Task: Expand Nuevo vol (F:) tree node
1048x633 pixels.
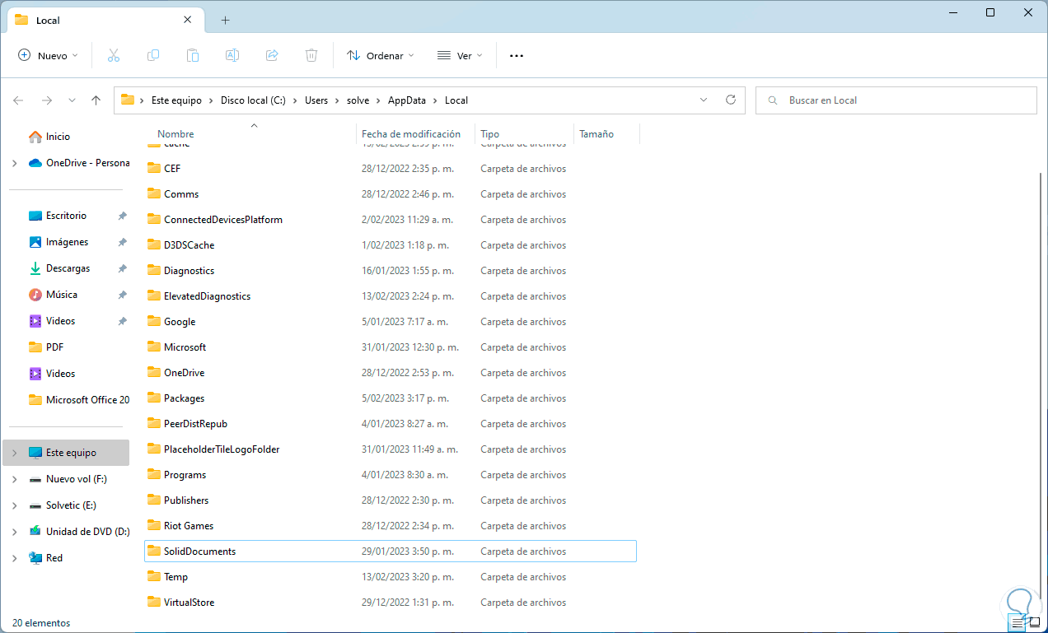Action: tap(15, 479)
